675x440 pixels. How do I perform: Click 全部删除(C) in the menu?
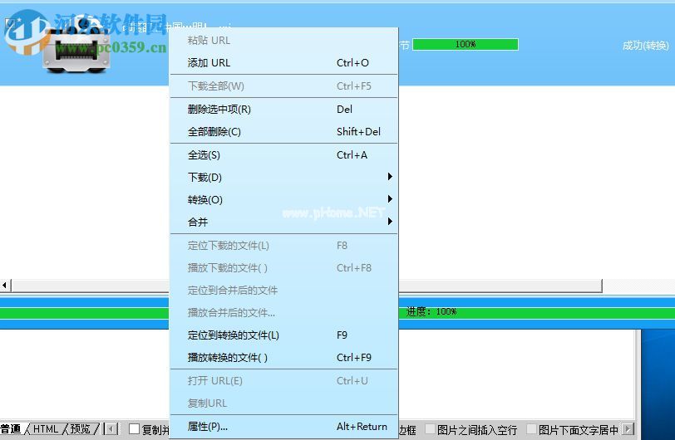[x=283, y=132]
